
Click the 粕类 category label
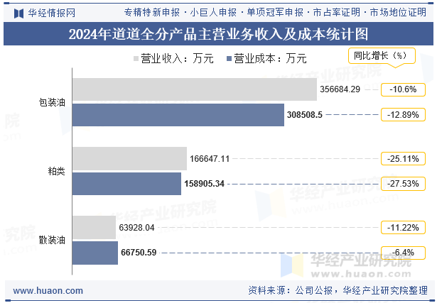pyautogui.click(x=57, y=171)
